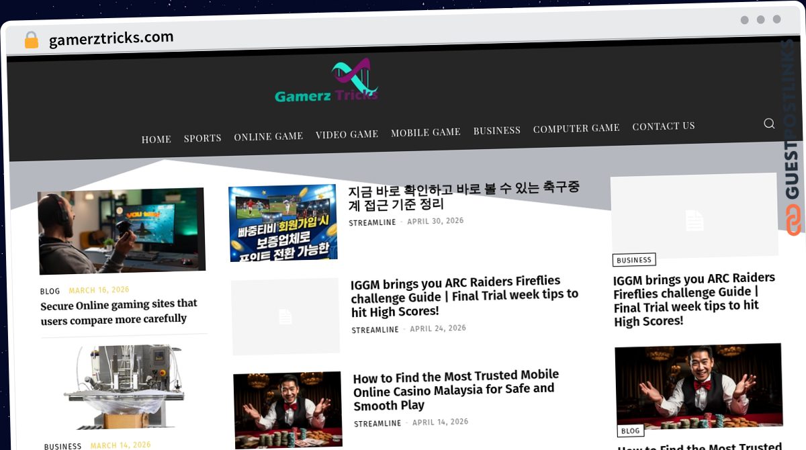Open the COMPUTER GAME menu item
This screenshot has height=450, width=806.
coord(576,128)
